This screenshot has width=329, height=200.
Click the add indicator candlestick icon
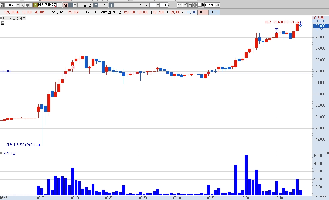(x=180, y=5)
